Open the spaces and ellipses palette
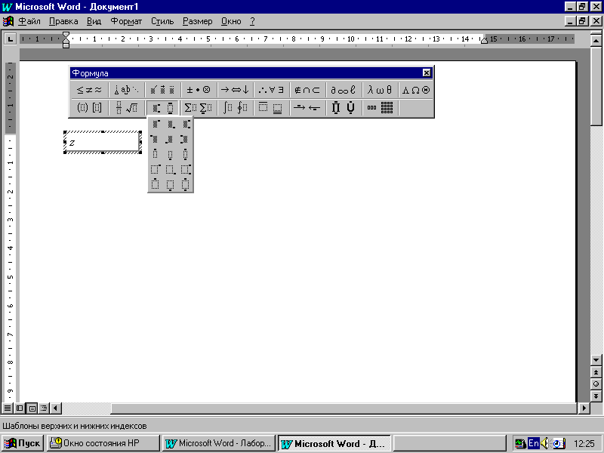This screenshot has height=453, width=604. tap(126, 90)
